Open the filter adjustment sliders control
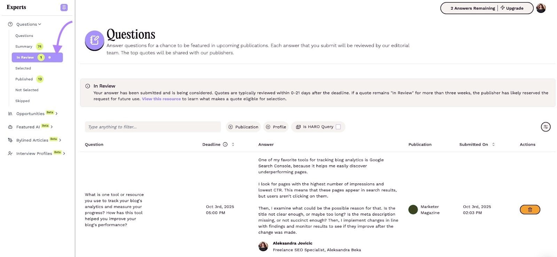 pos(546,127)
